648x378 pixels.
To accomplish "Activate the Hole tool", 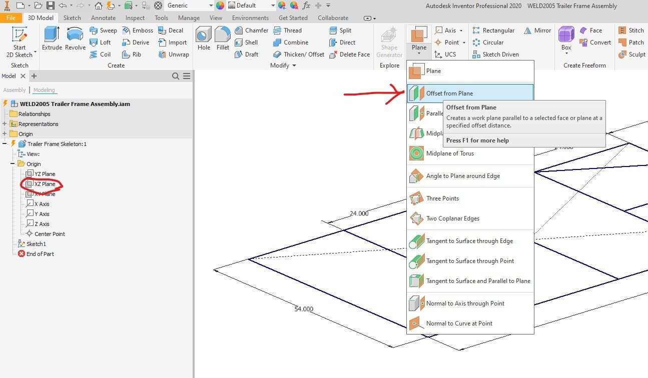I will pos(204,39).
